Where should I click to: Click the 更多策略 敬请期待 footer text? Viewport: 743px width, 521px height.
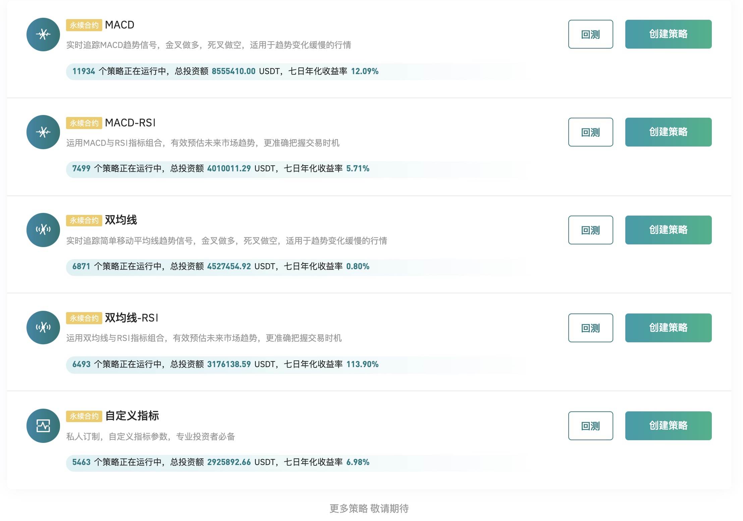pos(369,508)
